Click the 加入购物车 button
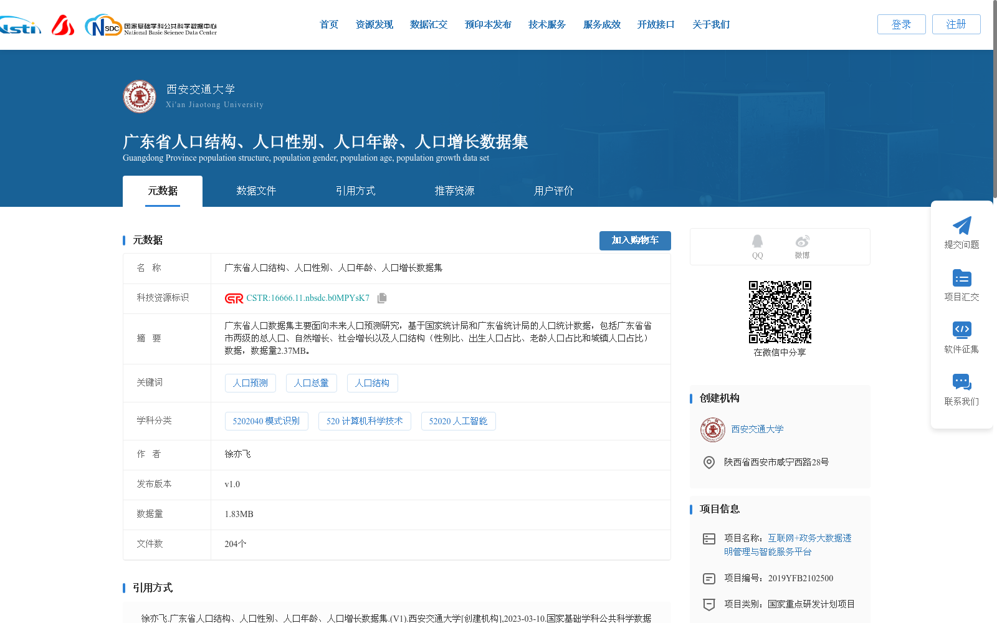The image size is (997, 623). [635, 240]
